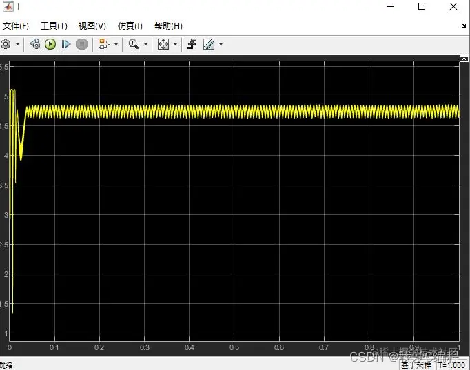Stop the simulation with stop button
This screenshot has width=470, height=370.
(x=82, y=44)
